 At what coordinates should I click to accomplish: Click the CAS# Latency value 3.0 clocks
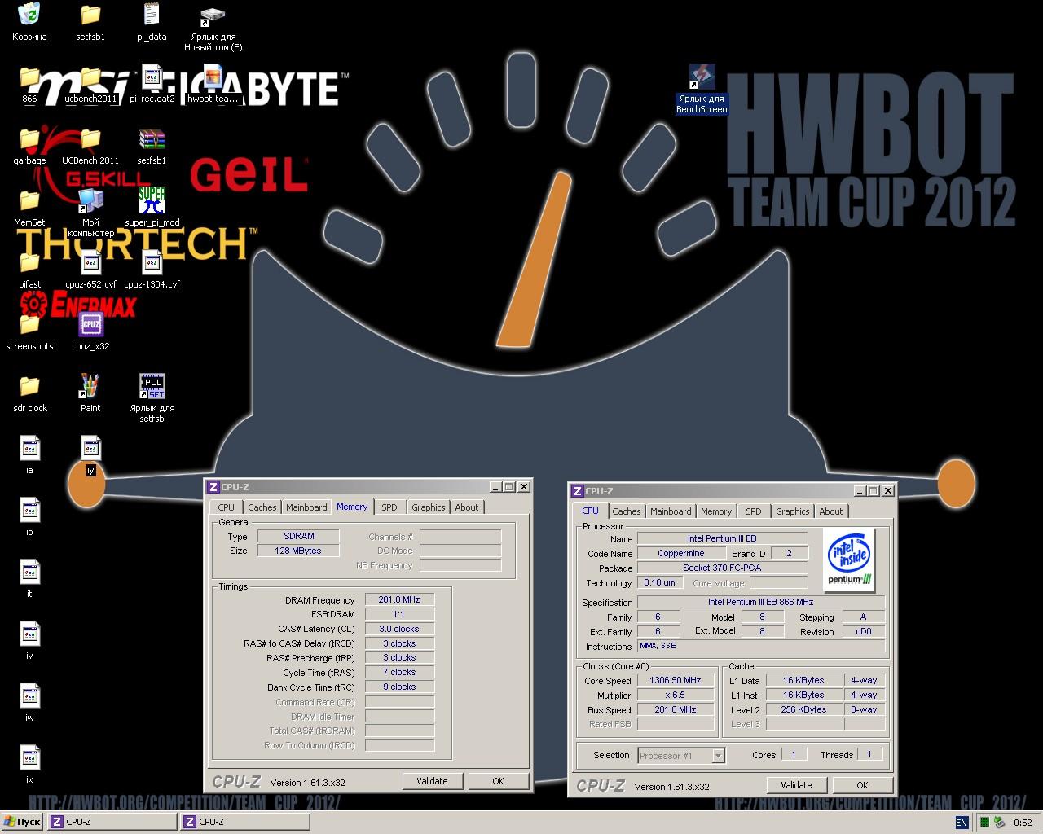(399, 629)
